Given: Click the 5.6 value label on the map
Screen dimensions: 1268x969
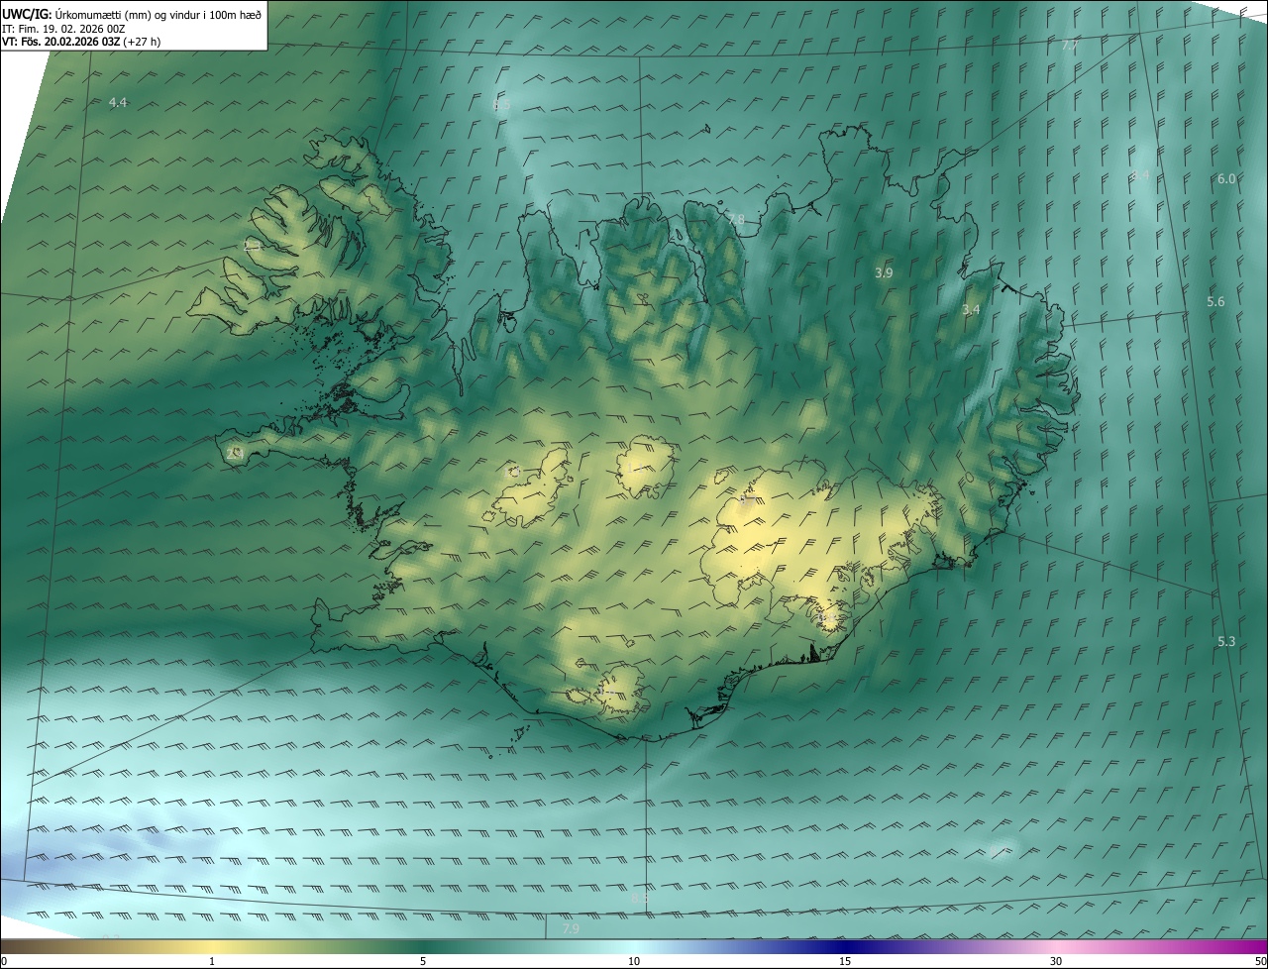Looking at the screenshot, I should point(1215,301).
